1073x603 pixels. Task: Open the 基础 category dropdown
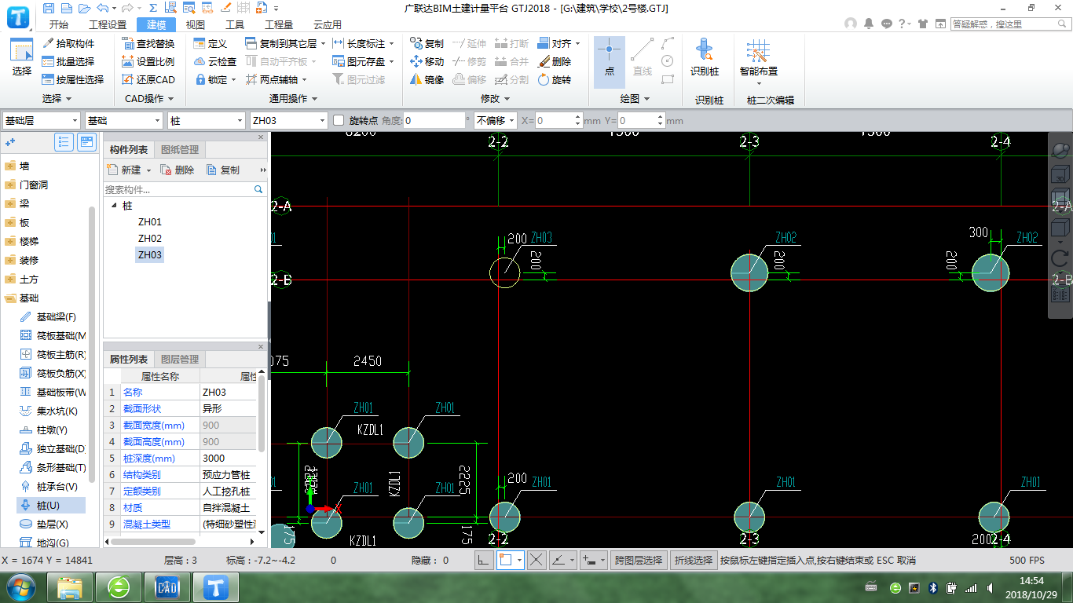coord(123,120)
